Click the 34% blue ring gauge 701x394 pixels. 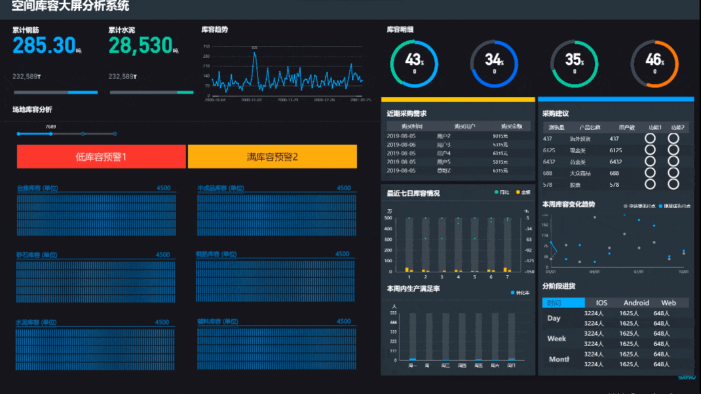click(x=493, y=63)
